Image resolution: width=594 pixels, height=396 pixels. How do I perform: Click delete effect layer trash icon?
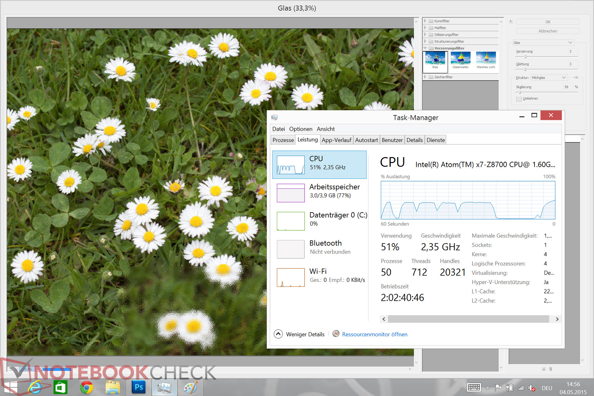pos(550,369)
